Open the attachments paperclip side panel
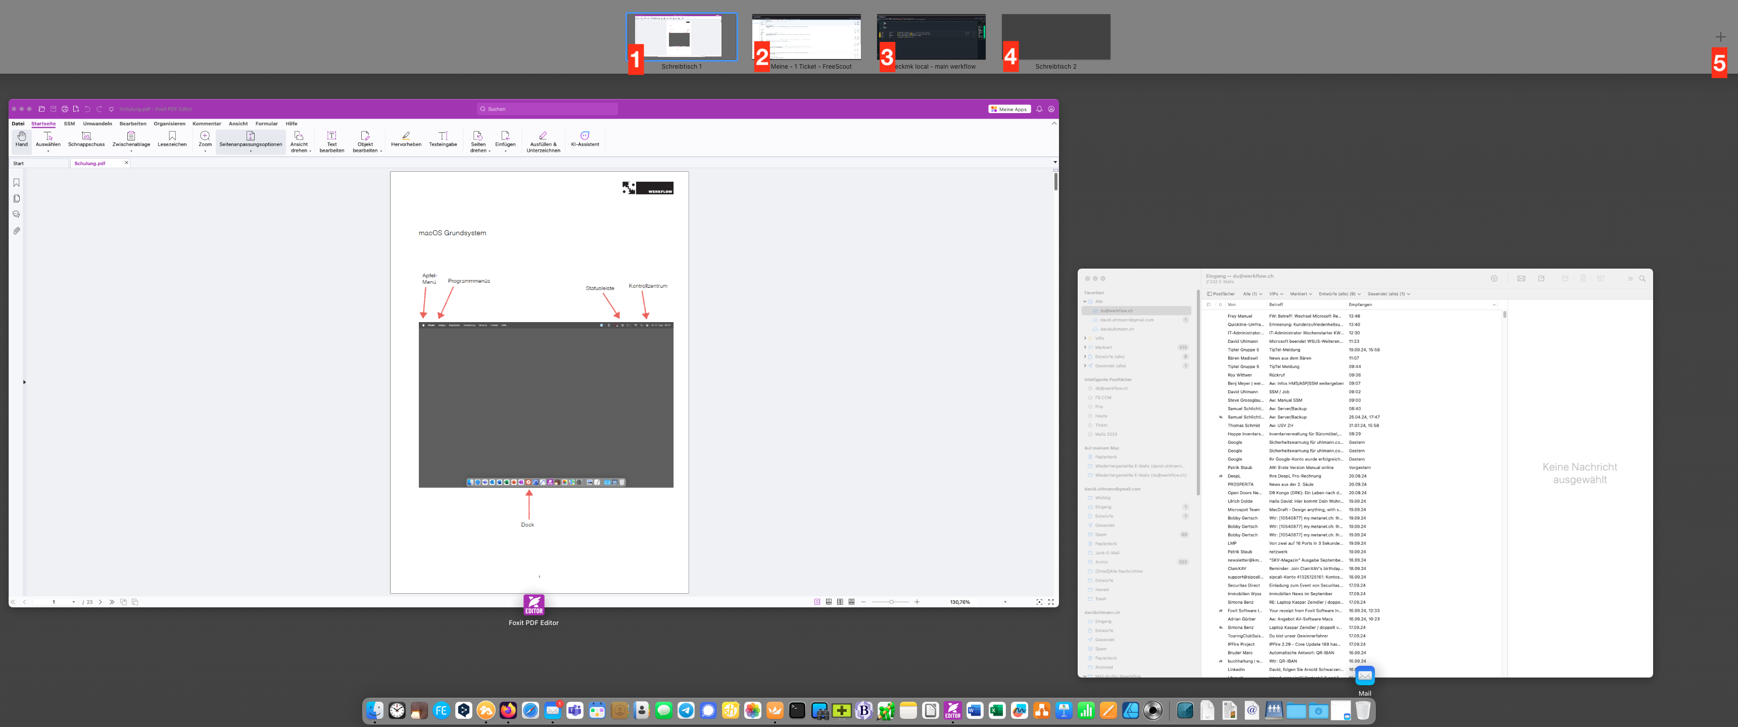Image resolution: width=1738 pixels, height=727 pixels. tap(17, 231)
